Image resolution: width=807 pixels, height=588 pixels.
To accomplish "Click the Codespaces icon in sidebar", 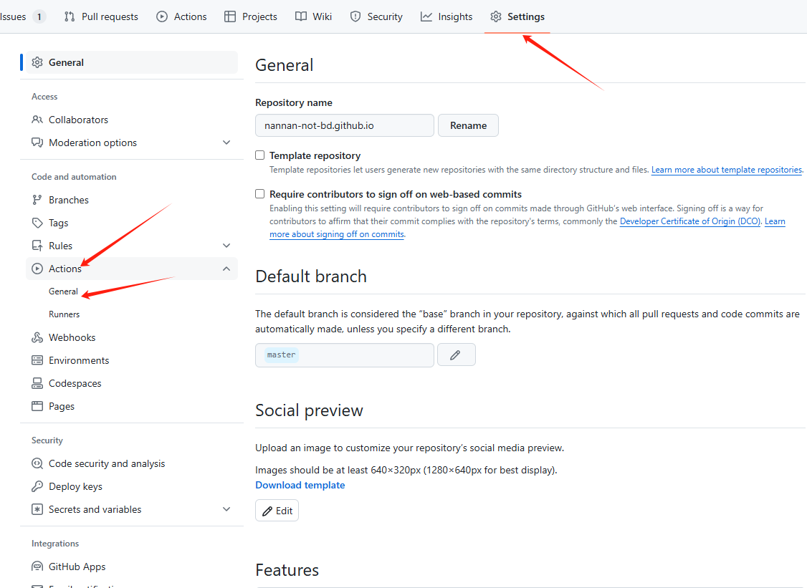I will 37,383.
